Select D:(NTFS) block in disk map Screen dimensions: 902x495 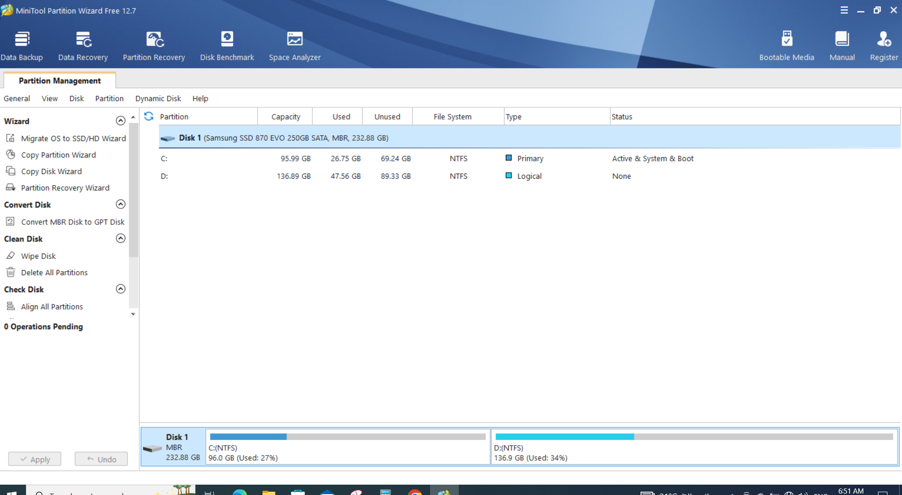[694, 447]
